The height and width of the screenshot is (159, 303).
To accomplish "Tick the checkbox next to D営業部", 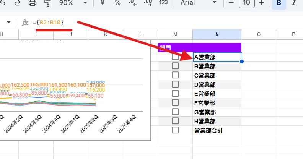I will pyautogui.click(x=175, y=84).
